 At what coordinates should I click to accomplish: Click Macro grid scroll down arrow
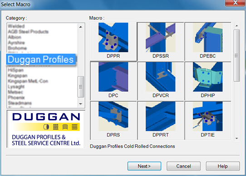point(237,138)
